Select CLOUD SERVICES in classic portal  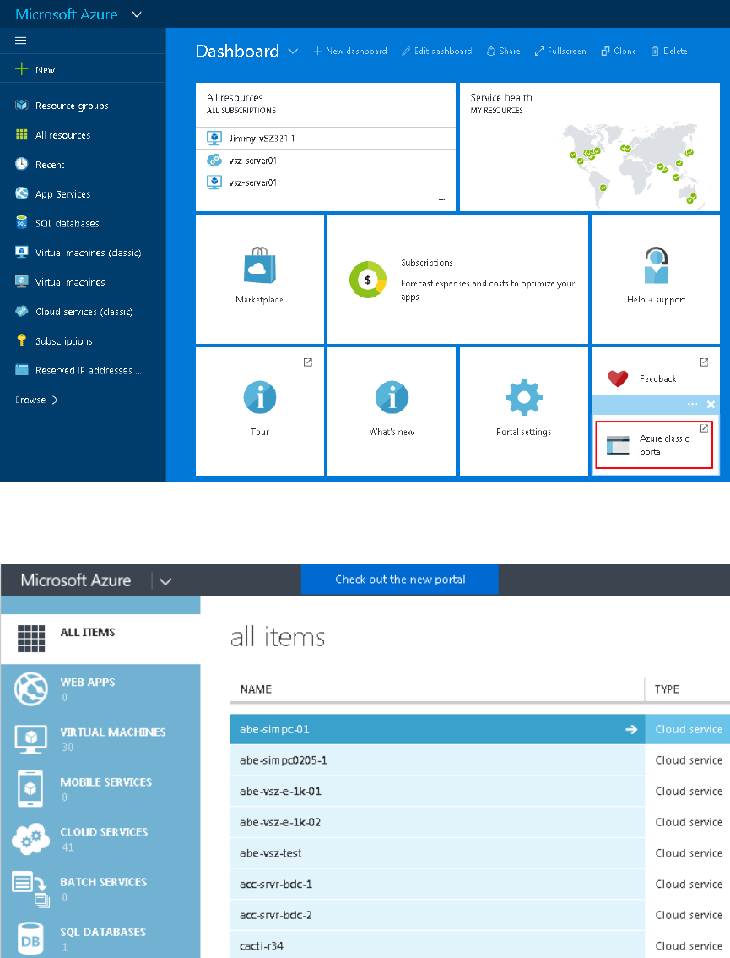click(100, 839)
